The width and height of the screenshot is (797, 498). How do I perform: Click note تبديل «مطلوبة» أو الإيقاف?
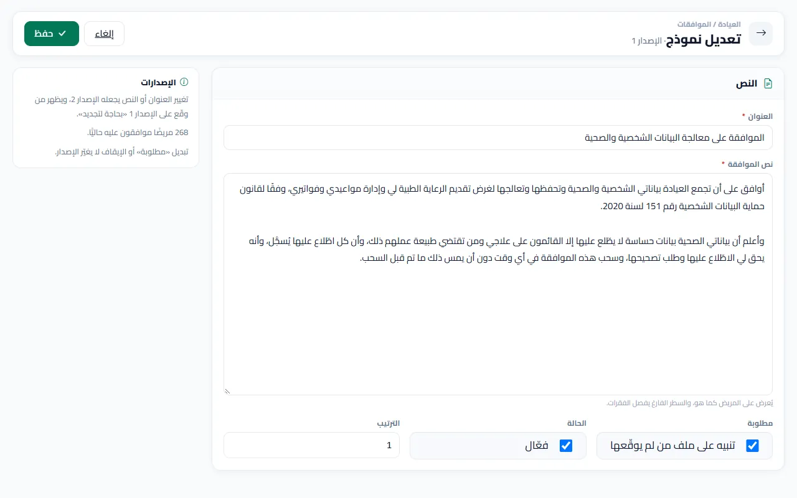point(121,152)
